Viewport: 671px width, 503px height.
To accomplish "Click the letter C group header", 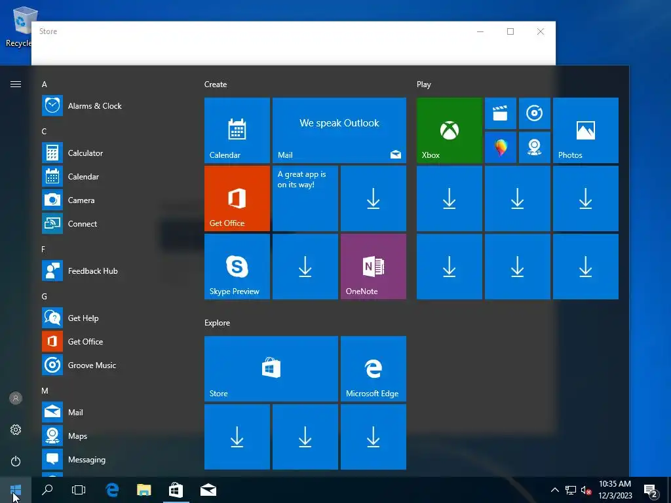I will point(44,131).
